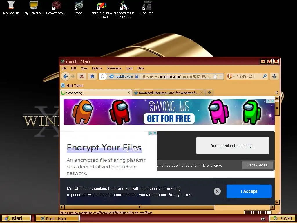This screenshot has height=223, width=297.
Task: Open the Edit menu
Action: pos(74,68)
